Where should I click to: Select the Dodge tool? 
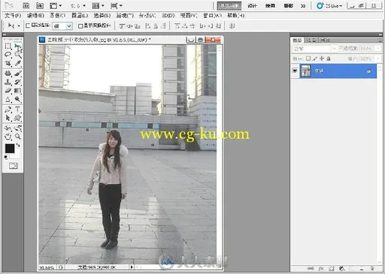(x=17, y=99)
